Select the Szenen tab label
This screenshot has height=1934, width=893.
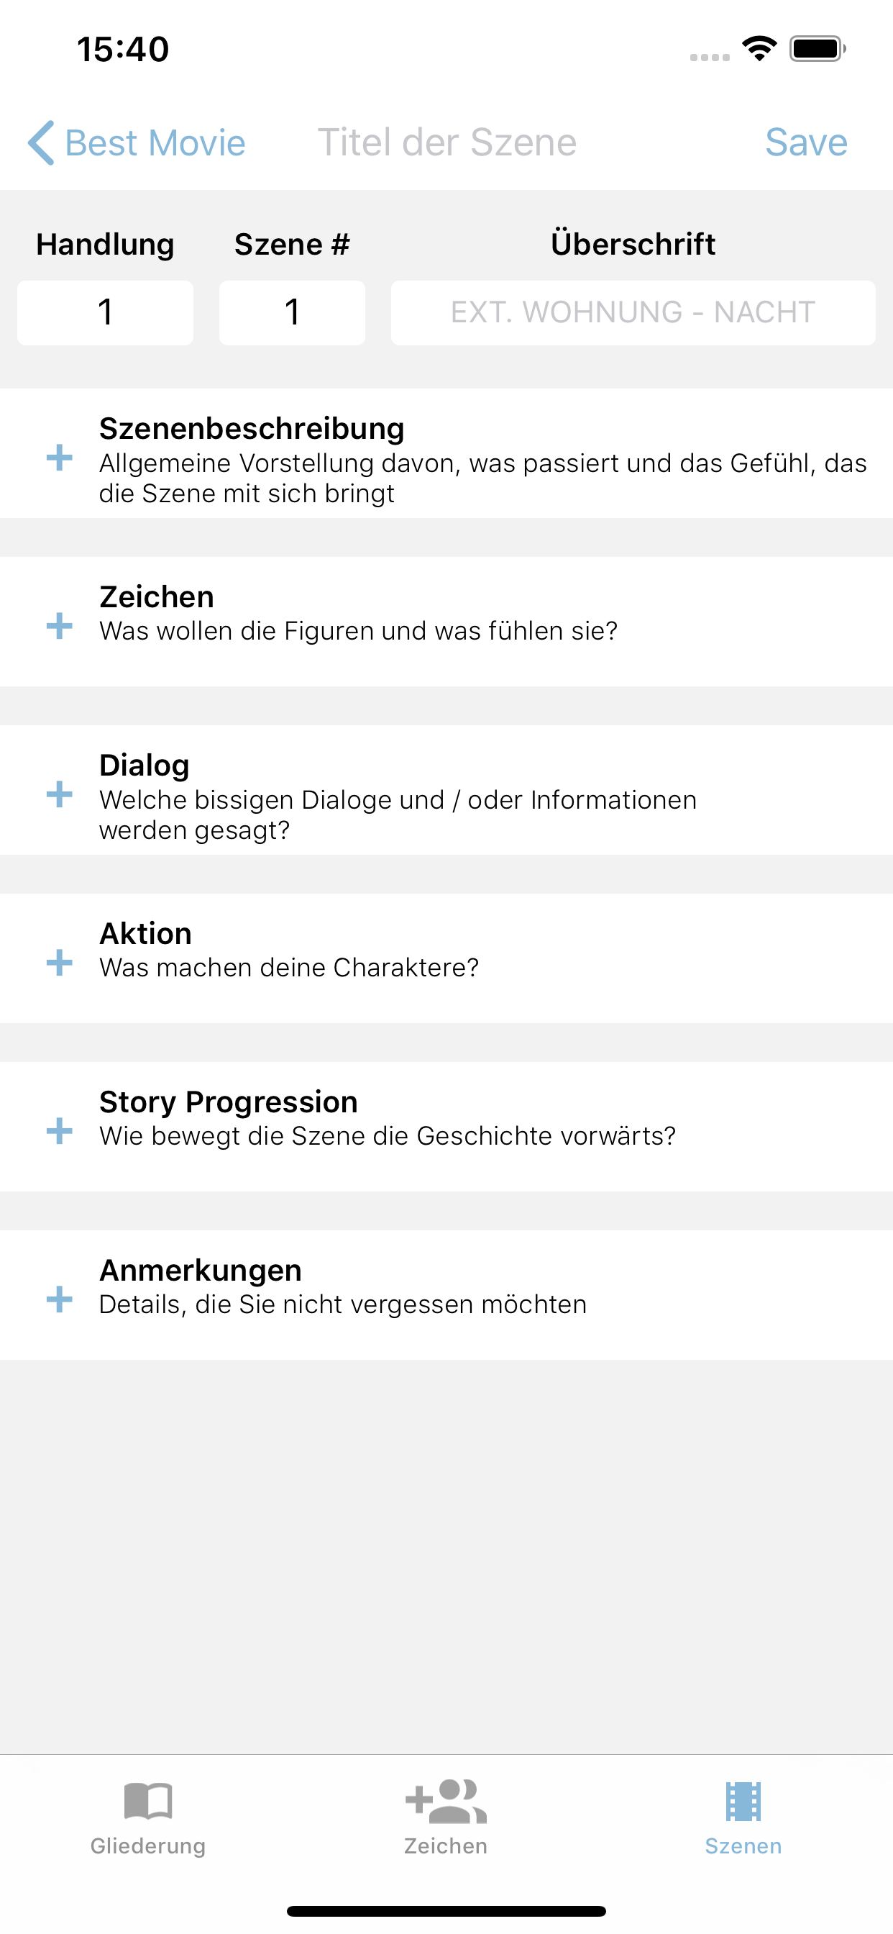743,1846
